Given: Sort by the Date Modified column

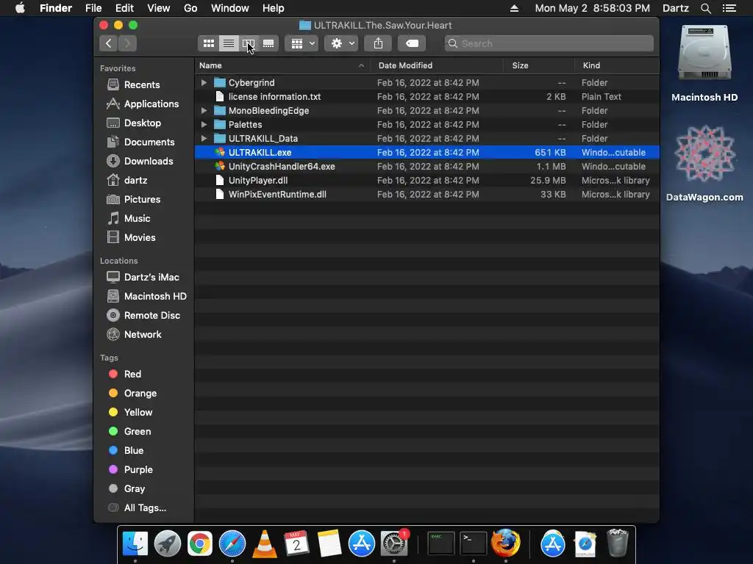Looking at the screenshot, I should point(437,65).
